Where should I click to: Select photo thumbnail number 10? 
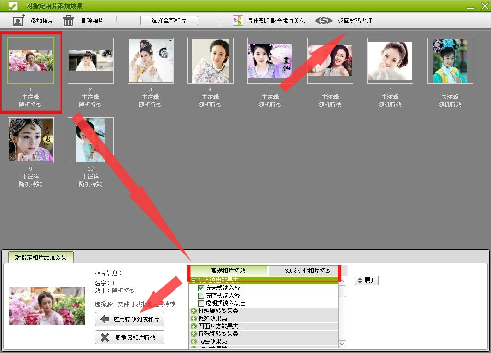click(x=91, y=140)
